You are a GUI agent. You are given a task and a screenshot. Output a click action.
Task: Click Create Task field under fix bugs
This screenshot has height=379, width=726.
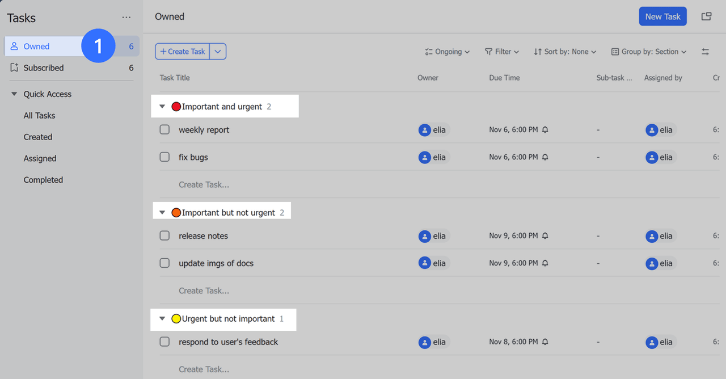coord(204,184)
